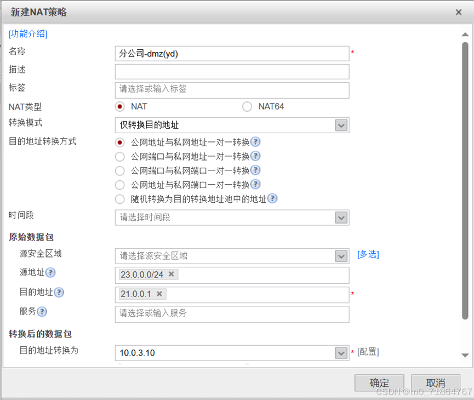Choose 随机转换为目的转换地址池中的地址 option

point(119,199)
